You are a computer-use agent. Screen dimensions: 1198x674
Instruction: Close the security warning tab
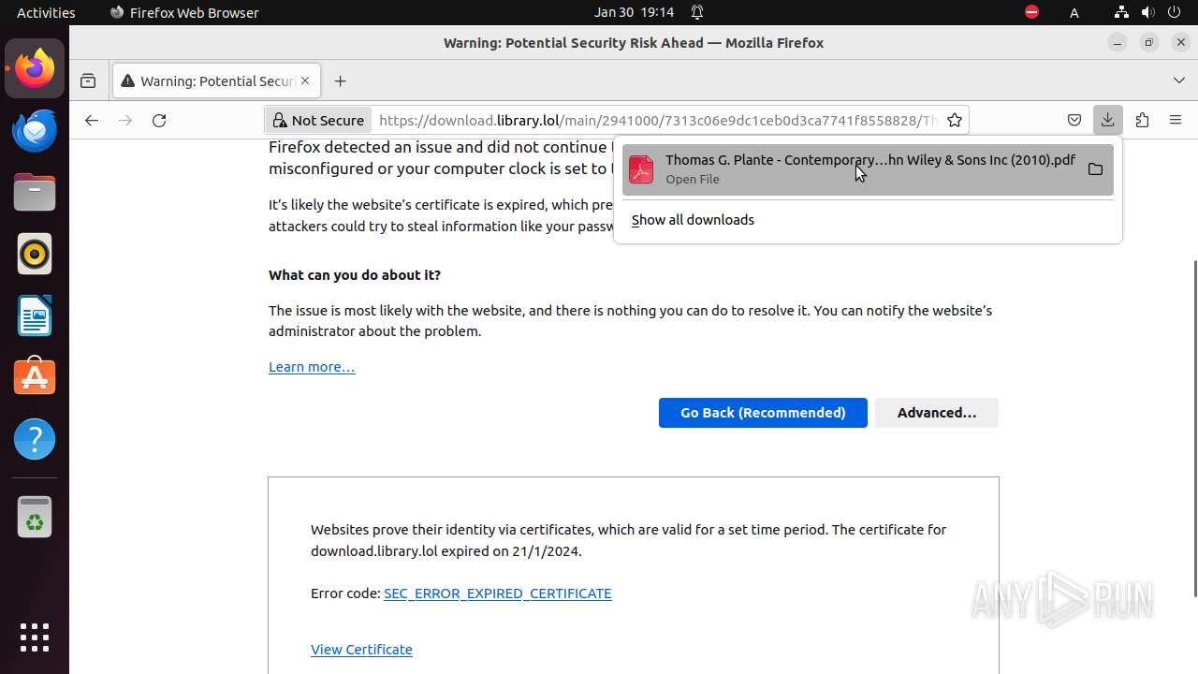305,81
